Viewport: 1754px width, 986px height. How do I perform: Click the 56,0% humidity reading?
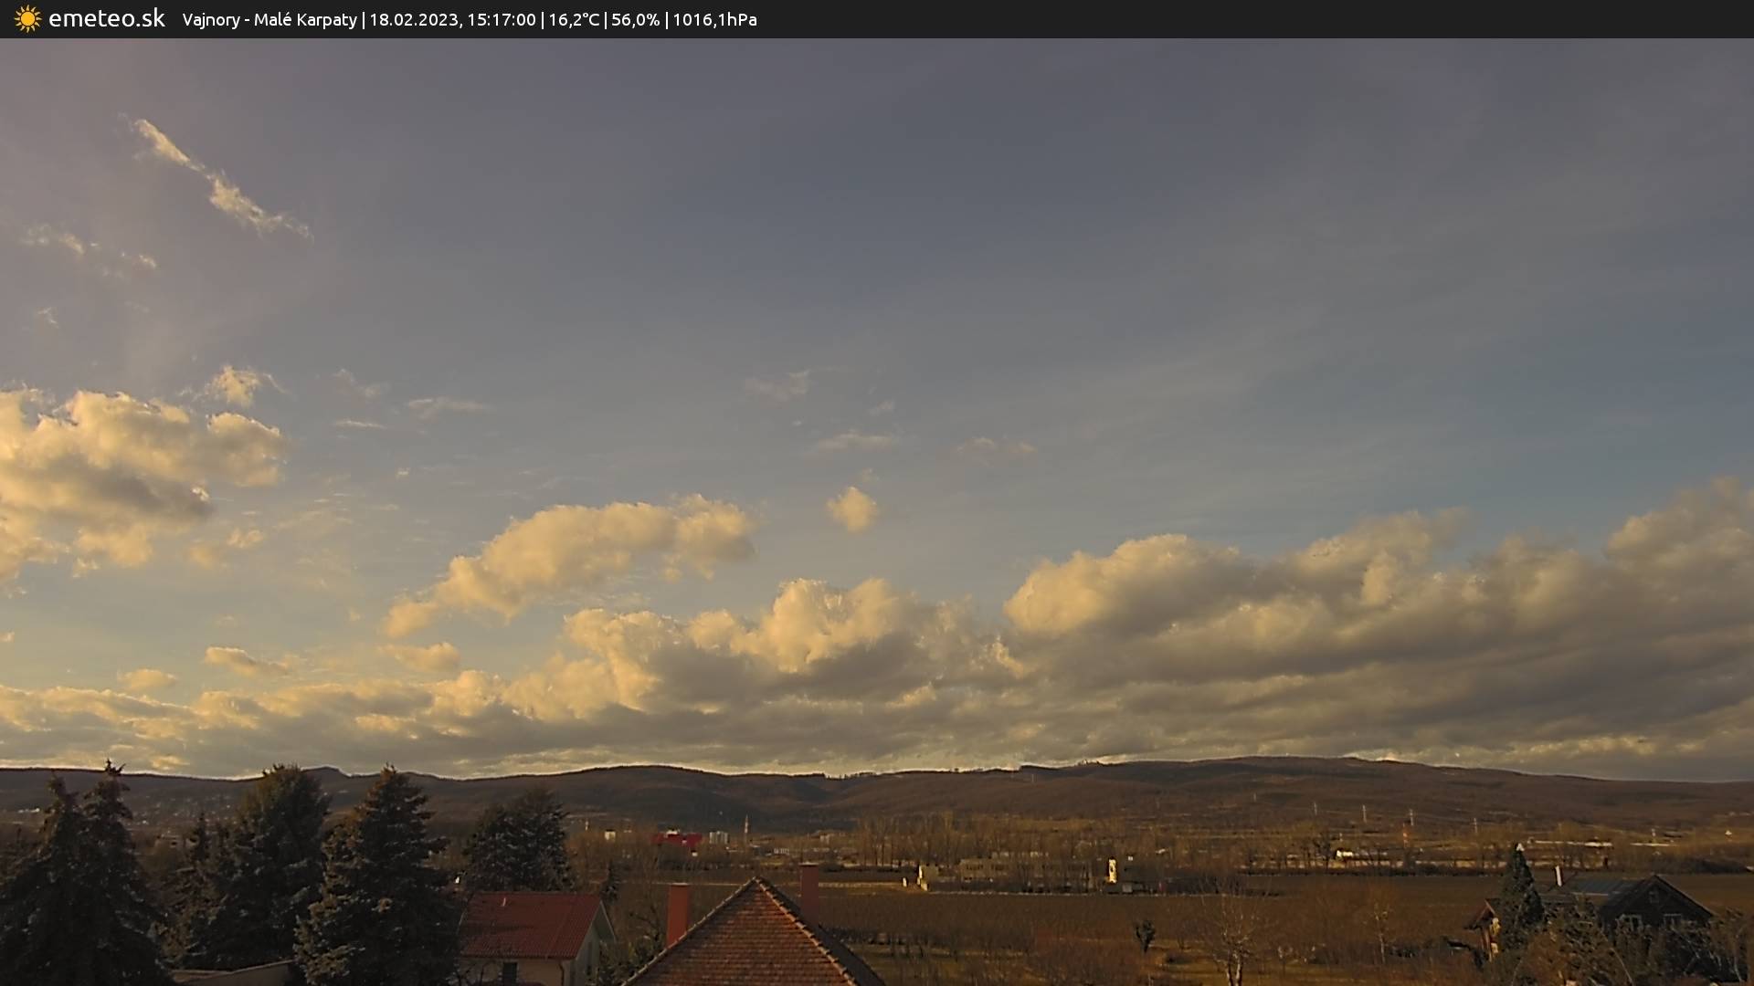[635, 20]
